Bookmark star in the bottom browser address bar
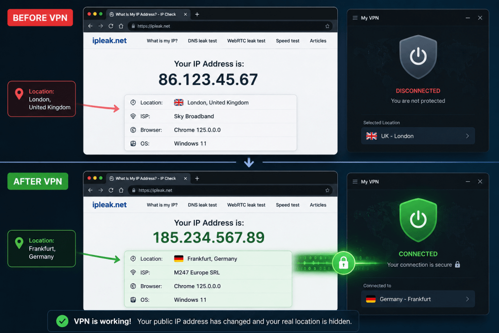Screen dimensions: 499x333 (327, 190)
